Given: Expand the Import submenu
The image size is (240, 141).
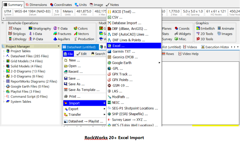Looking at the screenshot, I should (x=84, y=103).
